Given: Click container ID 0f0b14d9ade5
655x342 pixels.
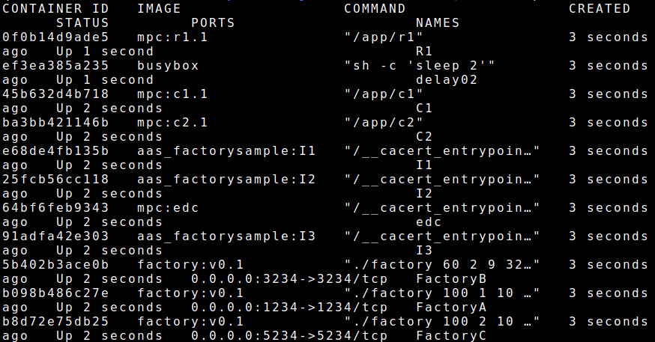Looking at the screenshot, I should click(x=55, y=37).
